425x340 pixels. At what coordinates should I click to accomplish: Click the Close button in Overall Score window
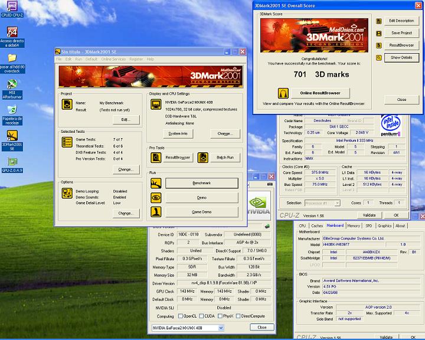401,100
